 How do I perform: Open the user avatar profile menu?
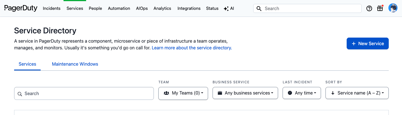pyautogui.click(x=393, y=8)
